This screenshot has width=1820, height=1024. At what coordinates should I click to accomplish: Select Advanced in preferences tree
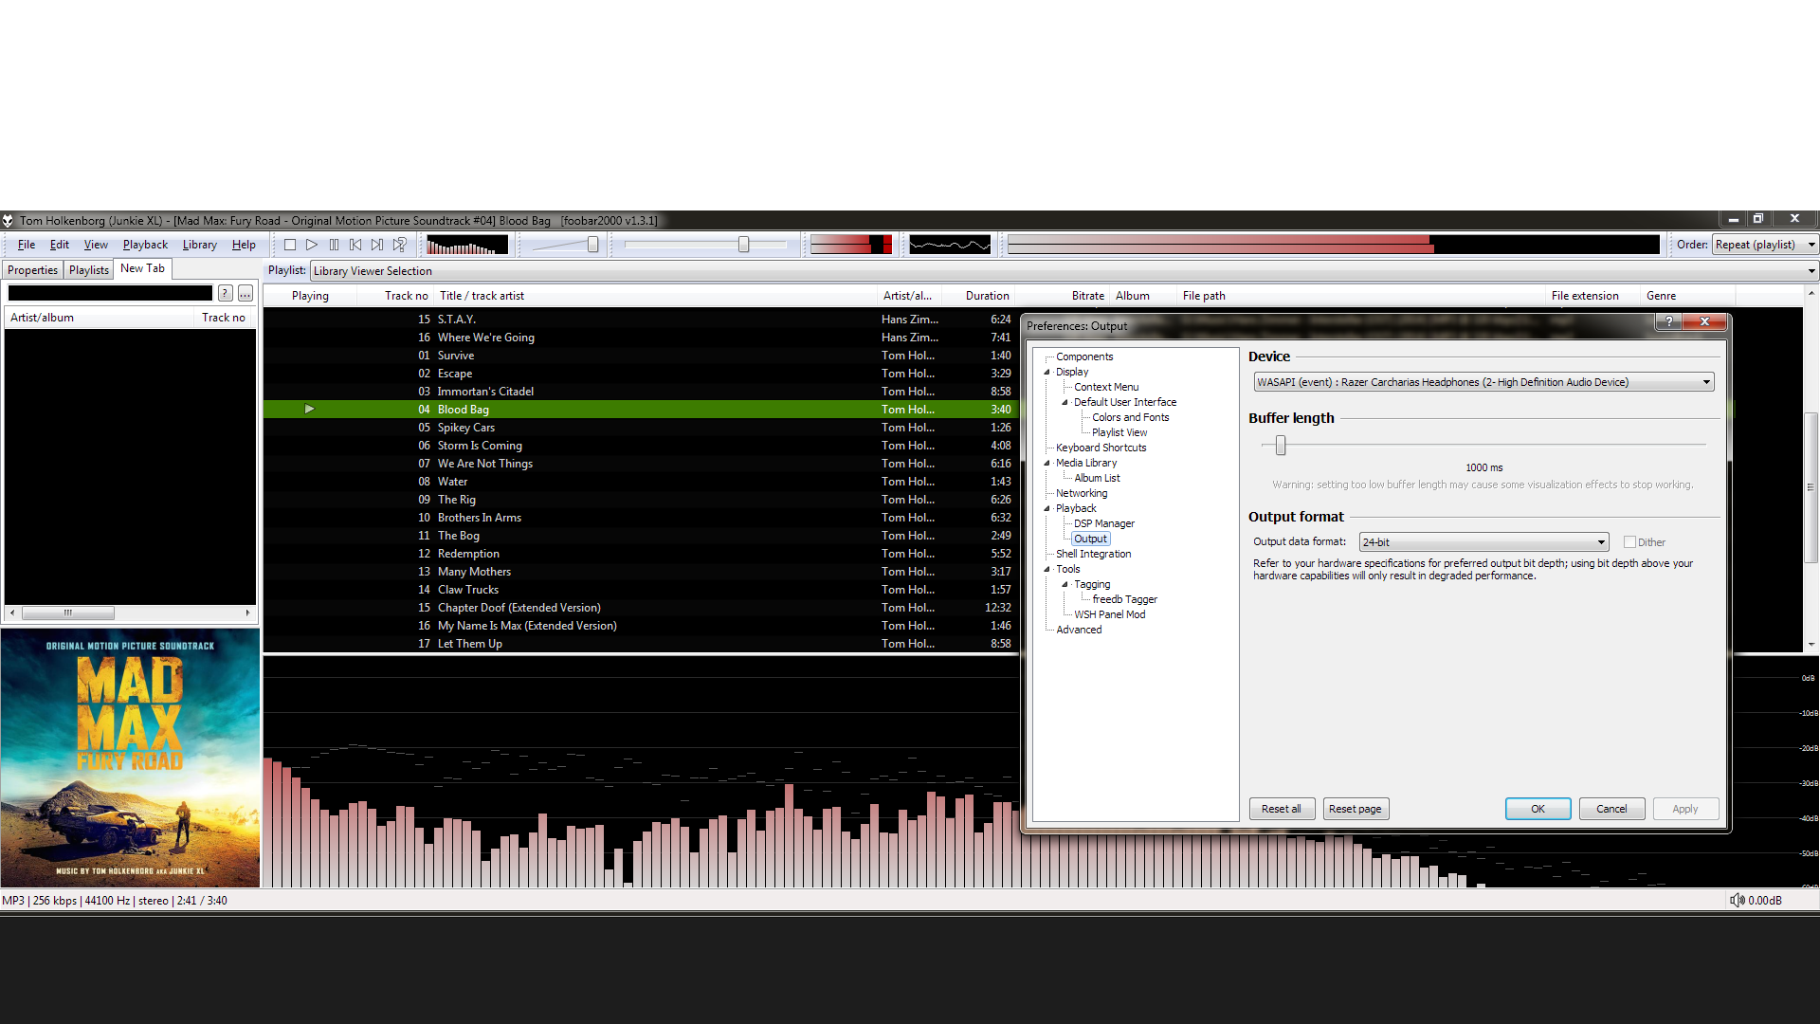point(1079,630)
